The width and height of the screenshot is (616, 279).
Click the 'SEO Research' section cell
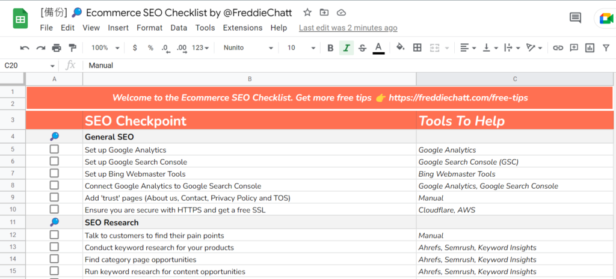point(250,222)
